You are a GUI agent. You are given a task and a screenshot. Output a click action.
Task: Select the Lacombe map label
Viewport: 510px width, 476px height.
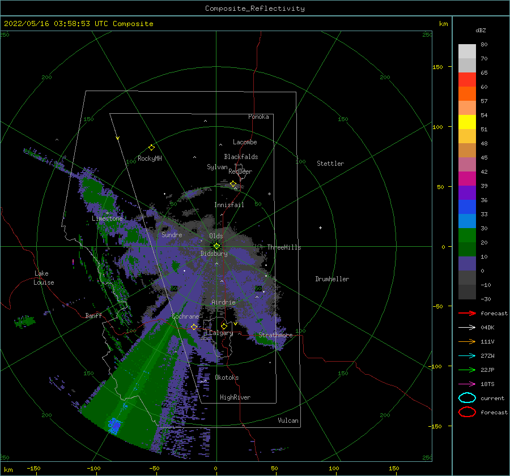coord(245,142)
